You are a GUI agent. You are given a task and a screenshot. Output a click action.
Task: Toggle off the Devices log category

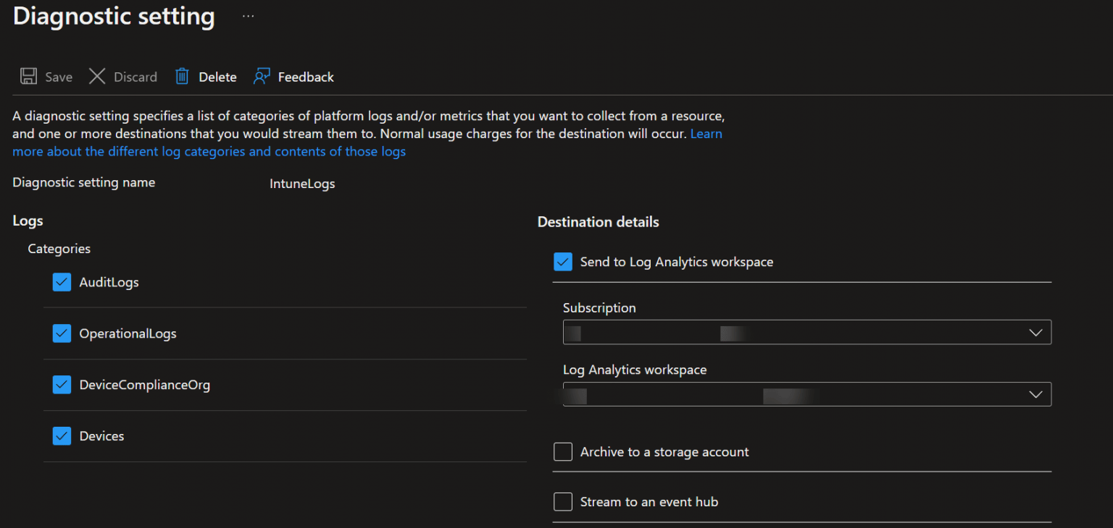coord(62,435)
